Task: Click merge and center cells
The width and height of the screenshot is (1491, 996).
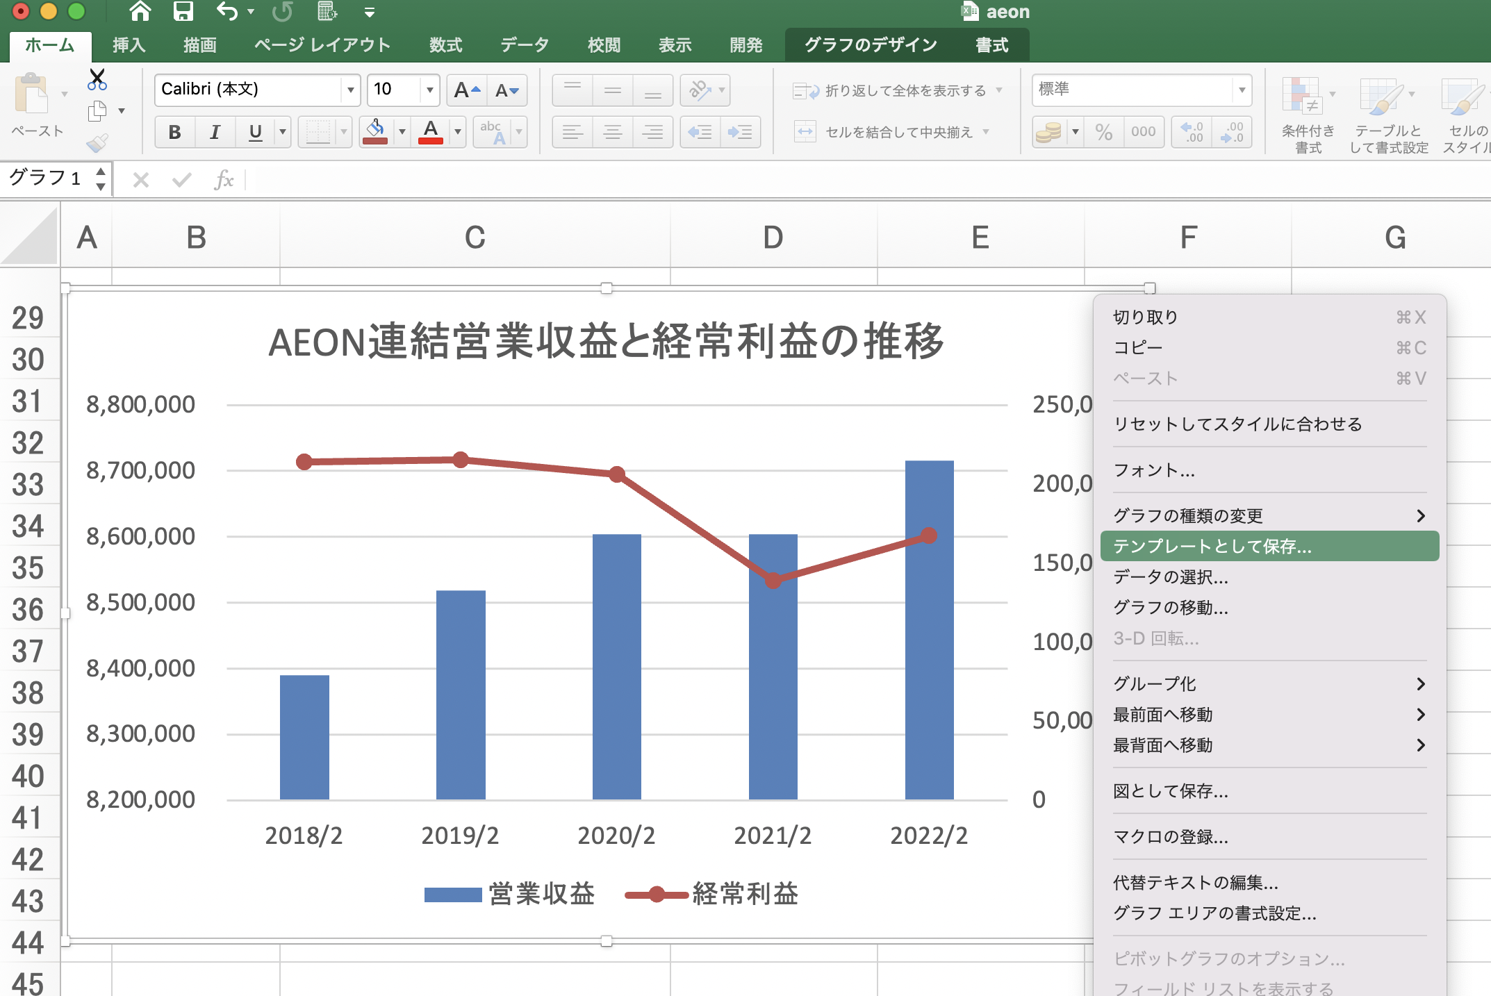Action: (x=883, y=132)
